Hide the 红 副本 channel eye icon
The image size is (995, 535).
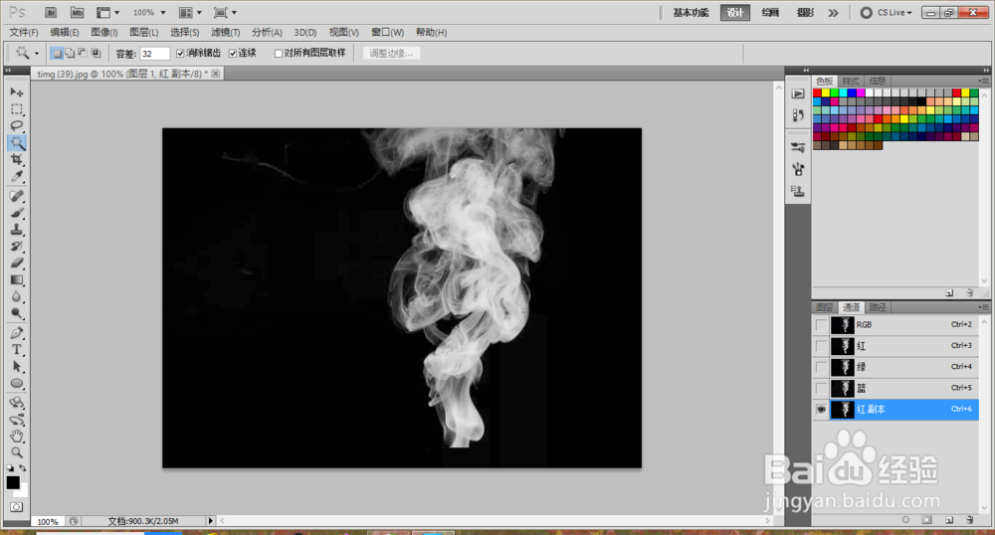coord(821,410)
